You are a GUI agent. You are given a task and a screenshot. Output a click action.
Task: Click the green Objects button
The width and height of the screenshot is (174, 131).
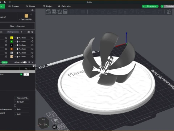point(5,62)
